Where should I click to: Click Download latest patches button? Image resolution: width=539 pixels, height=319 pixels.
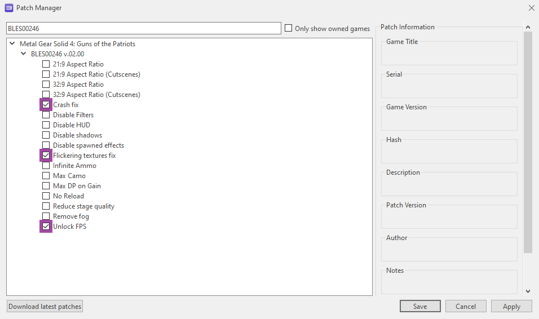click(45, 306)
